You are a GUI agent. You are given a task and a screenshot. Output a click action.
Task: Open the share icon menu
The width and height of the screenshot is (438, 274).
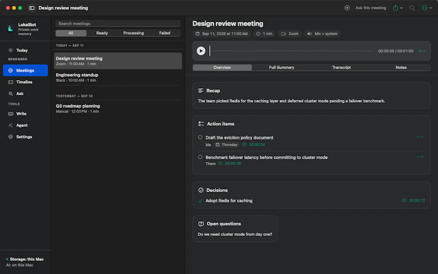[398, 8]
